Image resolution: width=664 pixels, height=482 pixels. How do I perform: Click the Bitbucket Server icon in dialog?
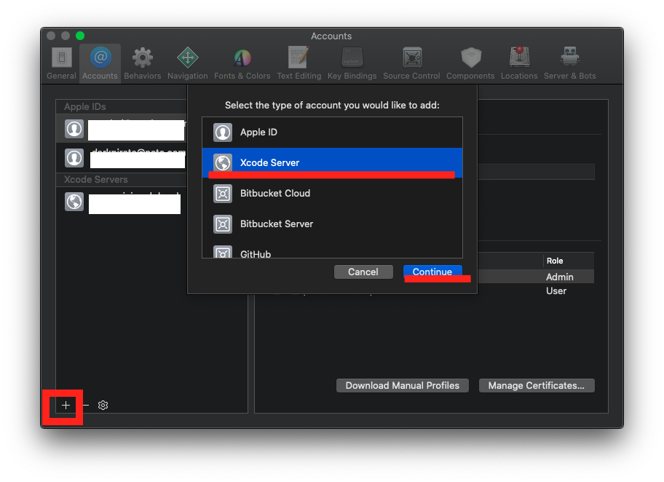[223, 224]
